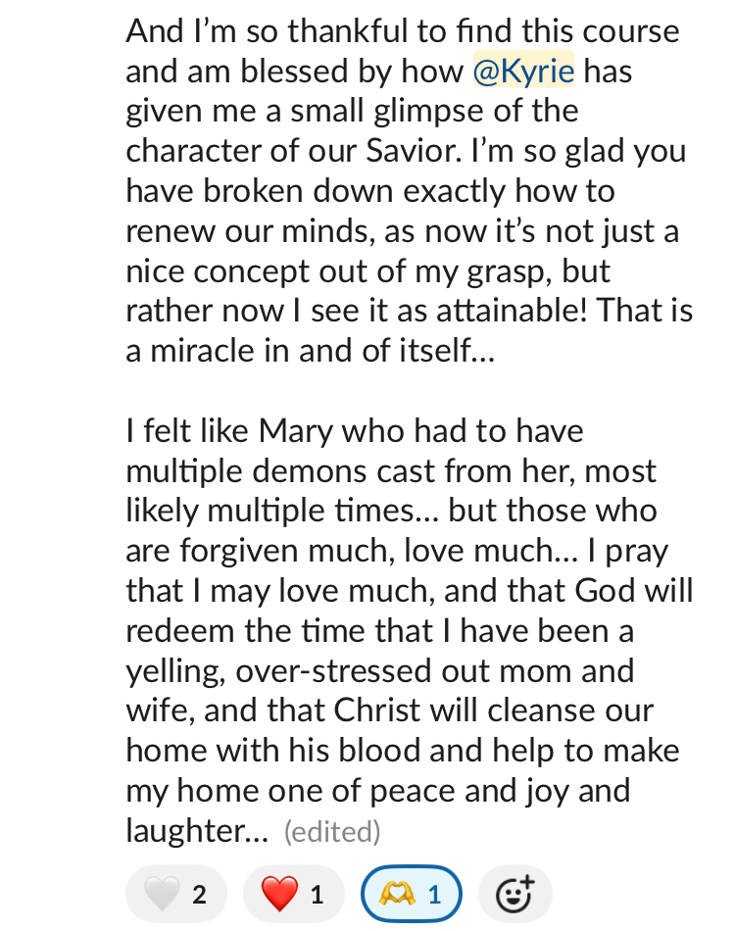Click the count 2 on white heart reaction
This screenshot has height=931, width=735.
pyautogui.click(x=199, y=894)
